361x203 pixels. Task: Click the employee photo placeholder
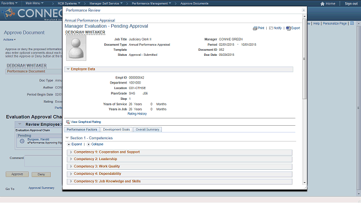pyautogui.click(x=76, y=48)
